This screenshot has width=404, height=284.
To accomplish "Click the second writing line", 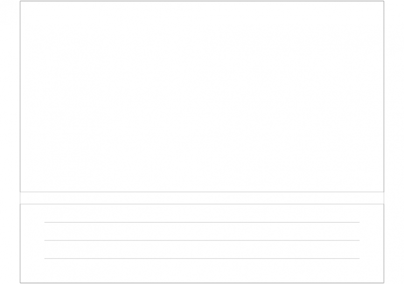I will (202, 240).
